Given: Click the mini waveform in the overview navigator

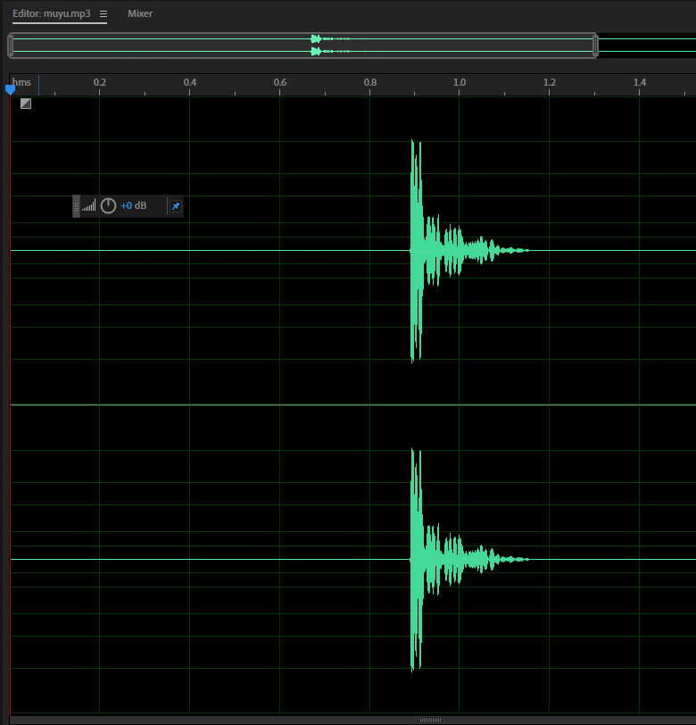Looking at the screenshot, I should (316, 45).
